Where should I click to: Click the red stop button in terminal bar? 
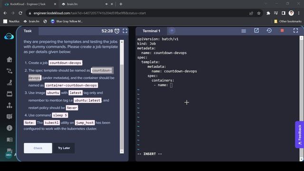(282, 30)
